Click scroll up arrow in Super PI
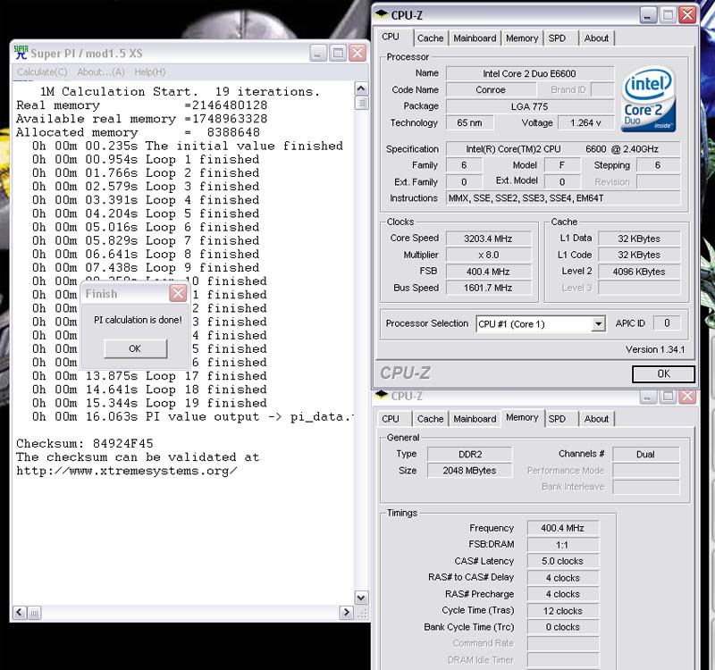This screenshot has height=670, width=715. (361, 88)
